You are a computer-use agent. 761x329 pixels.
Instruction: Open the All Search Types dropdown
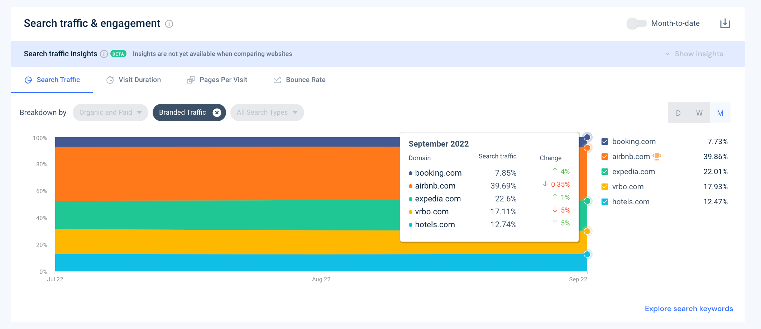[x=267, y=113]
